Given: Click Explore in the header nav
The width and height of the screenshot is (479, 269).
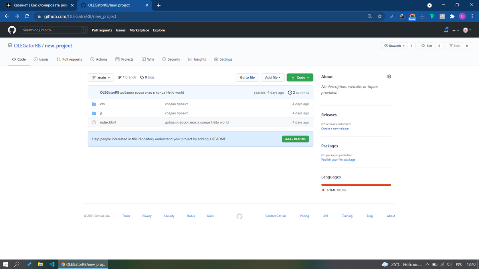Looking at the screenshot, I should [159, 30].
